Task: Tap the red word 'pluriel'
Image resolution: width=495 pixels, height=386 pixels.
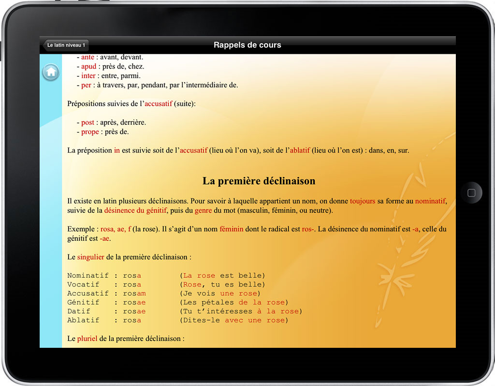Action: pos(87,339)
